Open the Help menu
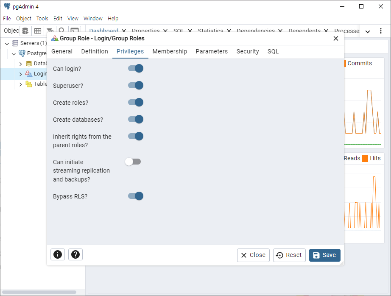The height and width of the screenshot is (296, 391). 113,19
